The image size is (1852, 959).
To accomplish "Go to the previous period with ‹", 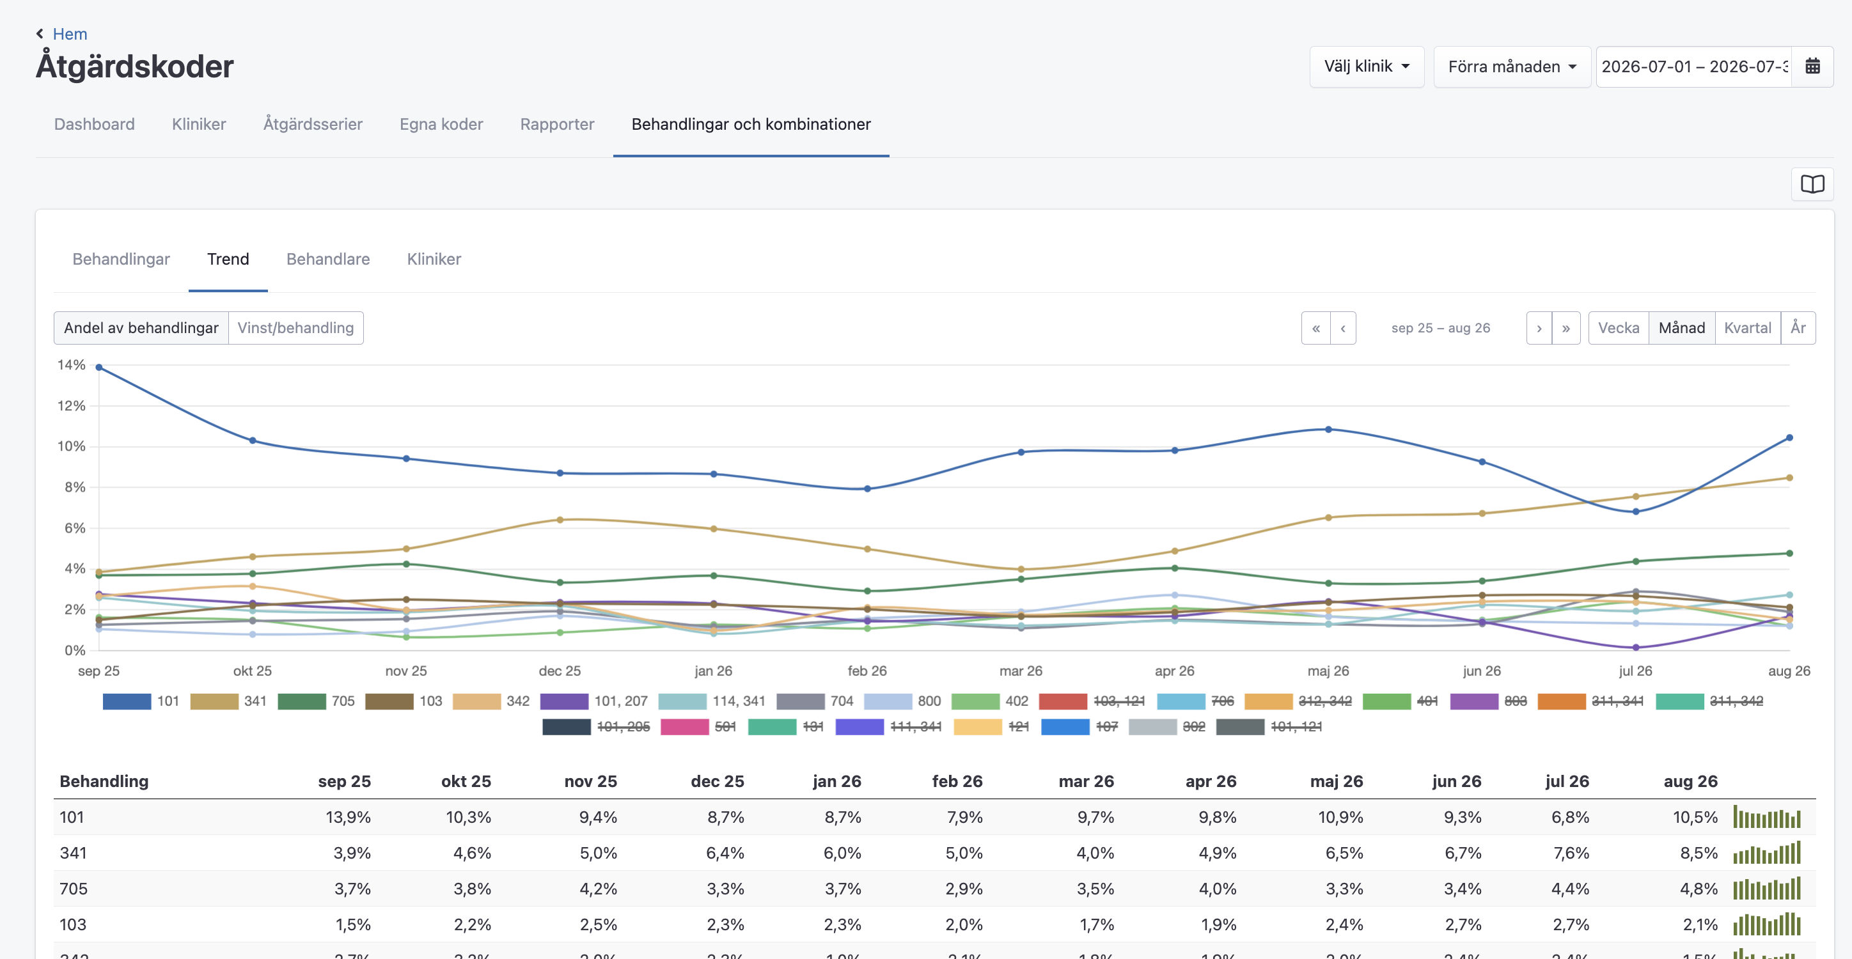I will 1343,328.
